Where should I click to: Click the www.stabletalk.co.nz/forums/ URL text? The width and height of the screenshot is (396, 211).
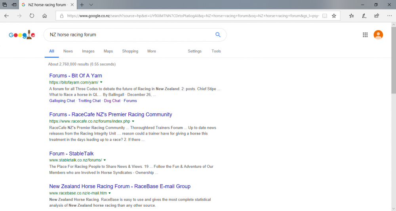click(x=76, y=160)
